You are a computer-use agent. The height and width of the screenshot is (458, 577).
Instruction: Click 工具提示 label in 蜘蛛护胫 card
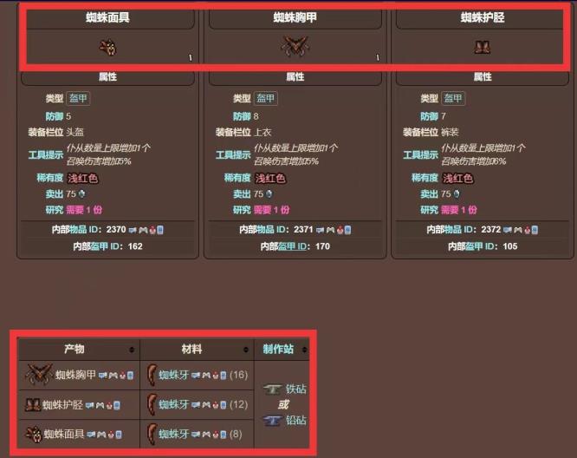click(x=420, y=154)
